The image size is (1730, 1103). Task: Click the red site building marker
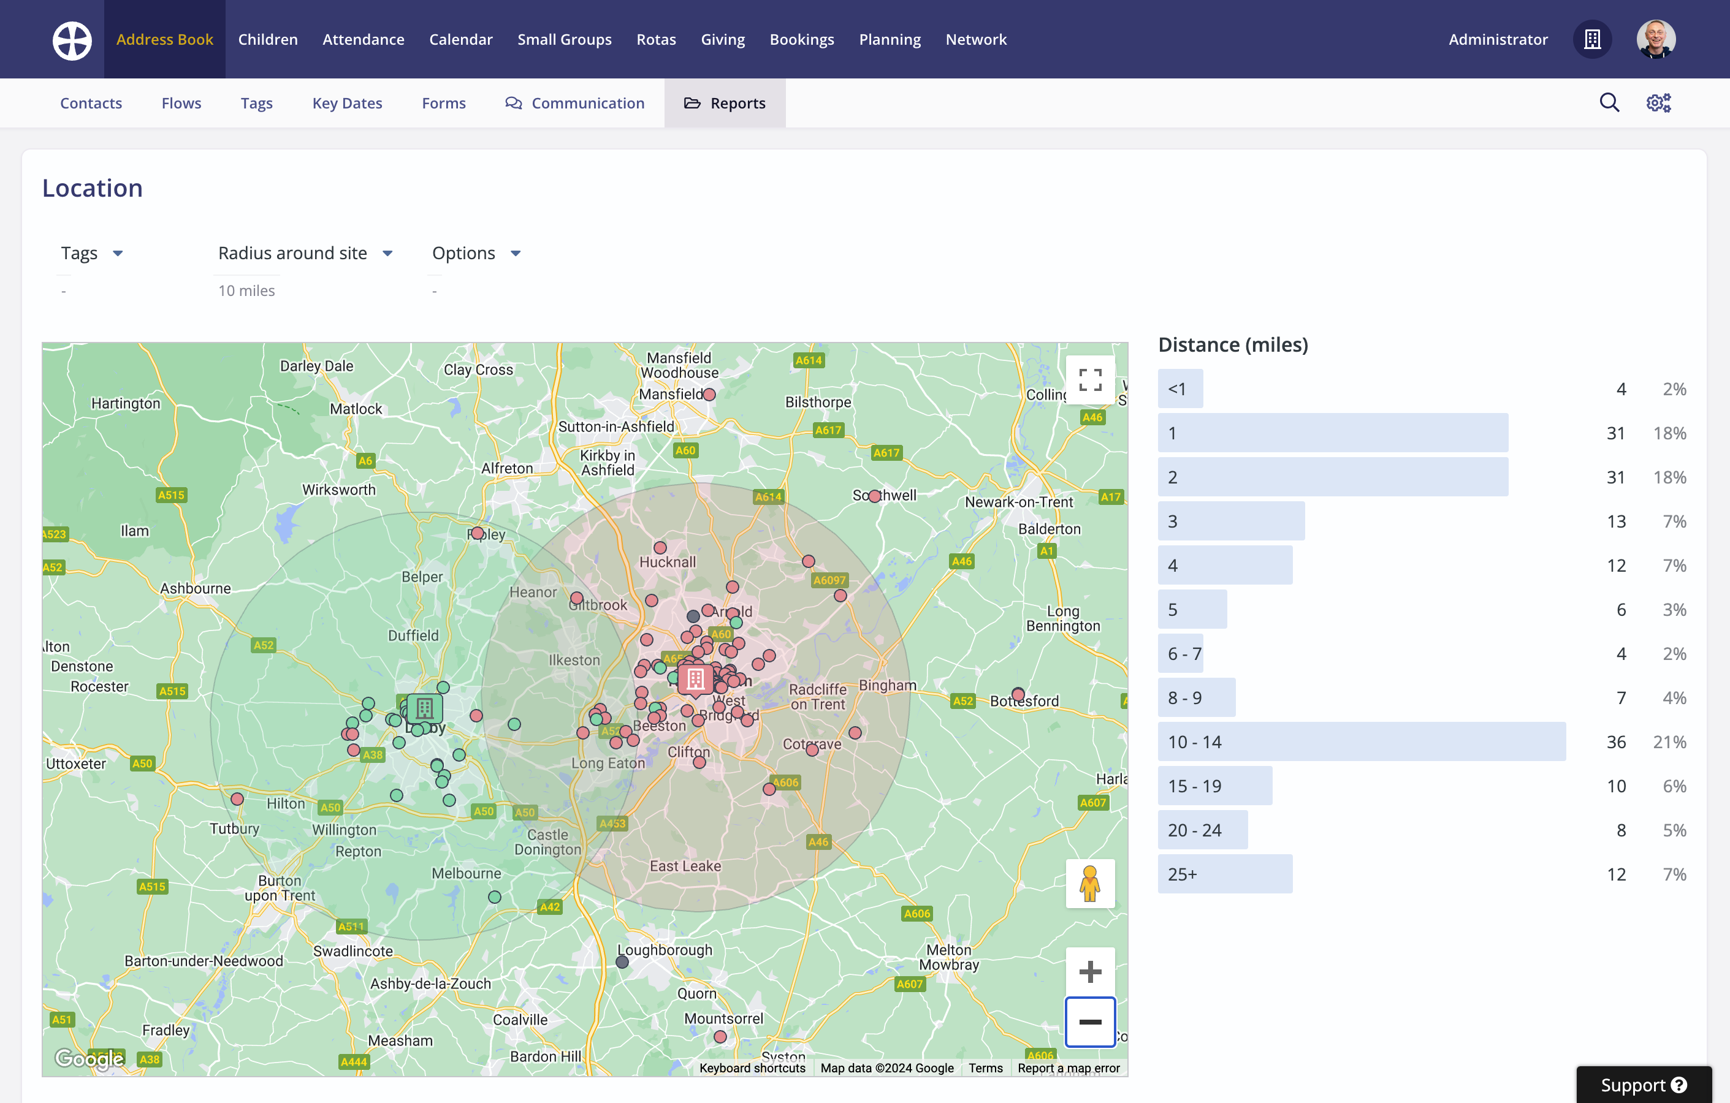click(695, 678)
